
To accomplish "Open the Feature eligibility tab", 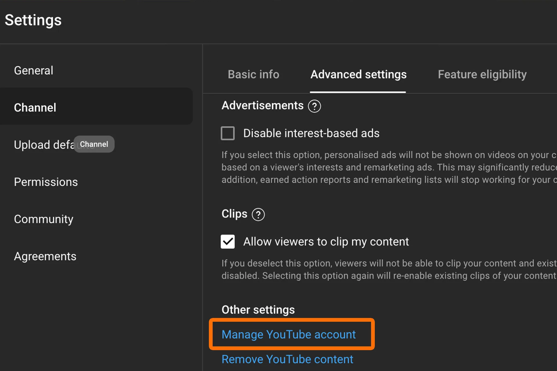I will [482, 74].
